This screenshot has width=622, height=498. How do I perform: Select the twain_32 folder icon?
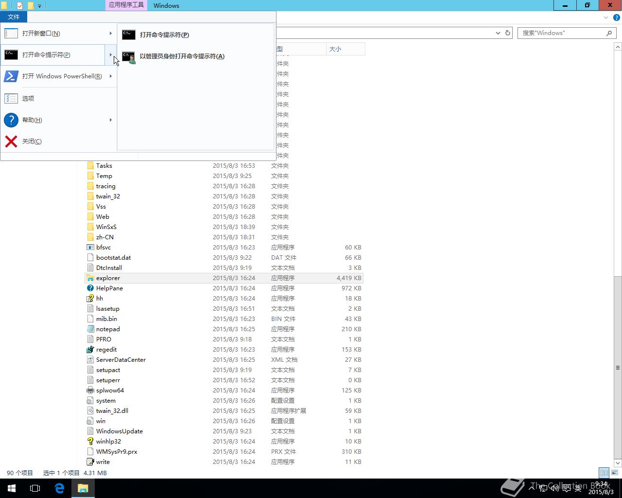90,196
